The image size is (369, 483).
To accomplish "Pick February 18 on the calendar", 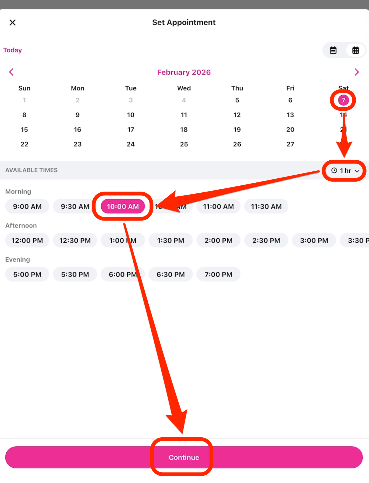I will click(184, 129).
